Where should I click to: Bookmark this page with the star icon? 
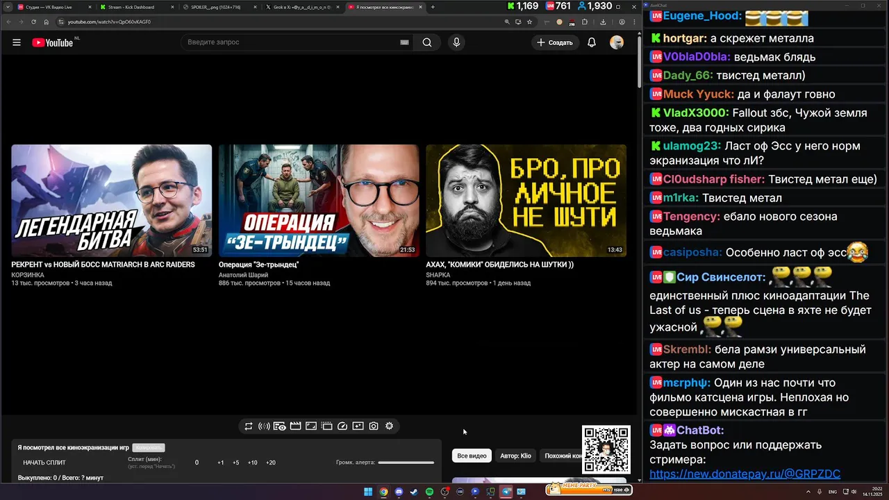pos(529,22)
